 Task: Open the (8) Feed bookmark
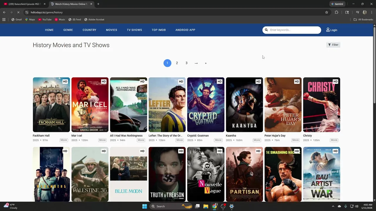pyautogui.click(x=75, y=20)
